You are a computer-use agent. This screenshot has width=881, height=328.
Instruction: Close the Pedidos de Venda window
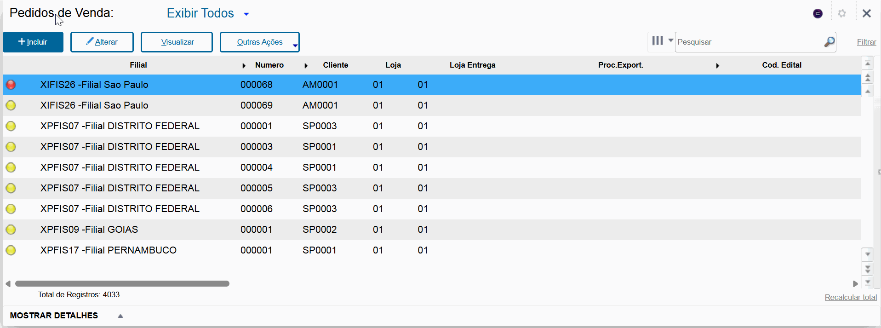click(x=867, y=13)
